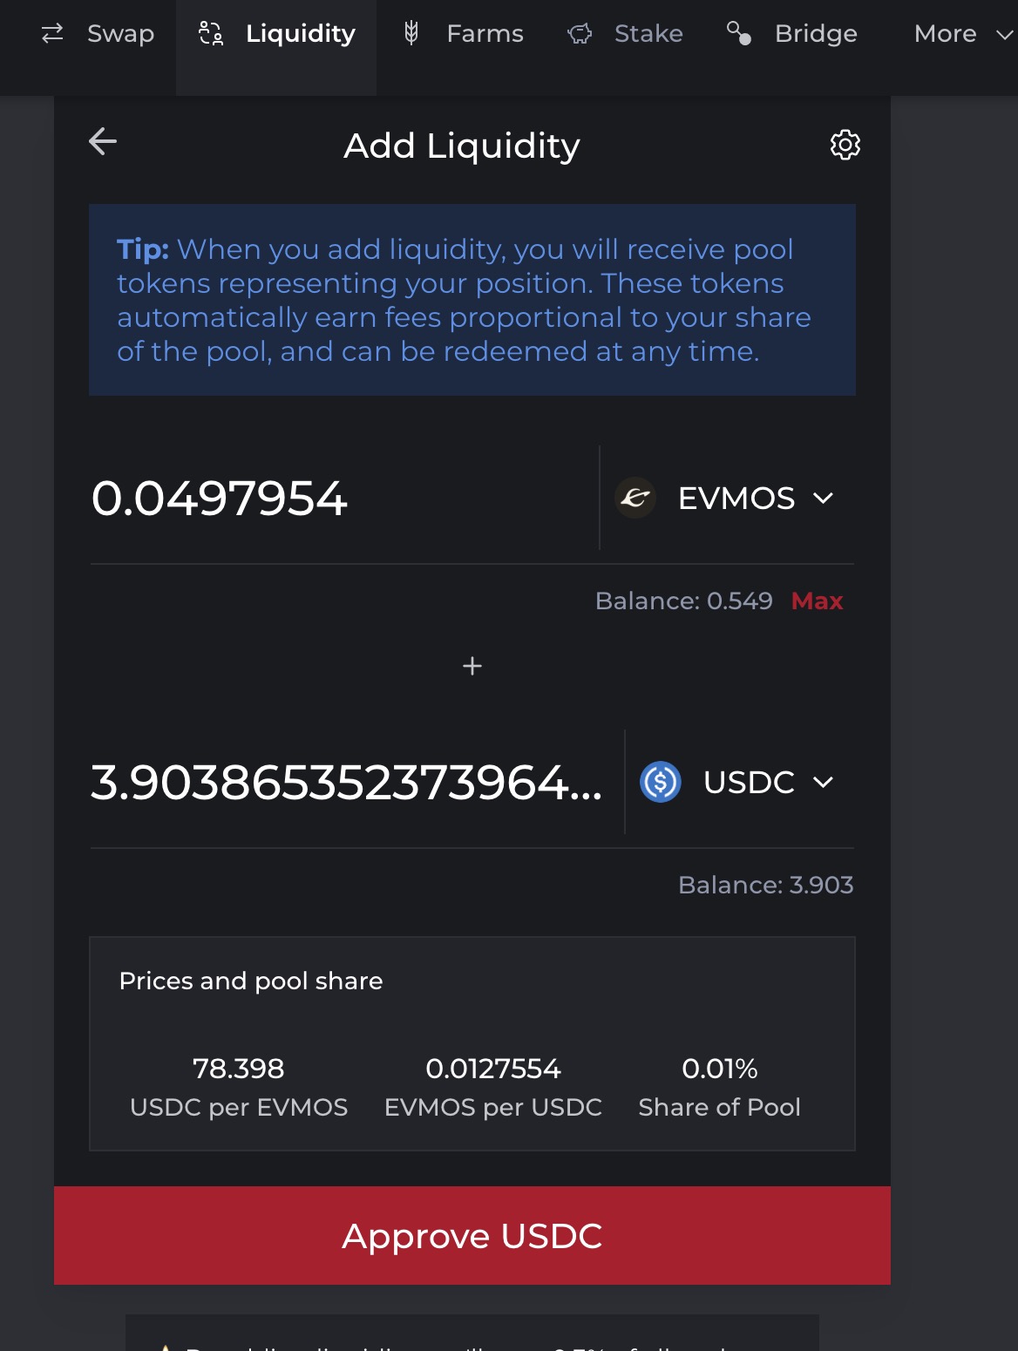Open settings via the gear icon
This screenshot has width=1018, height=1351.
(x=845, y=145)
